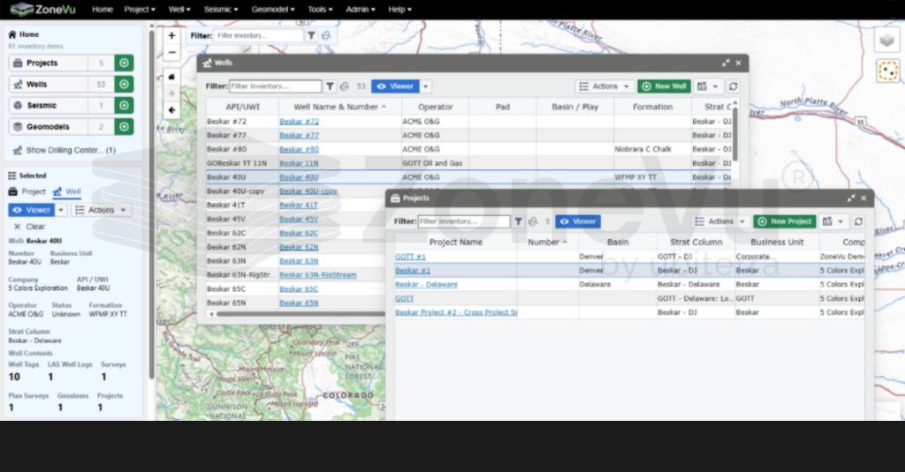Open the GOTT #1 project link

[x=410, y=257]
